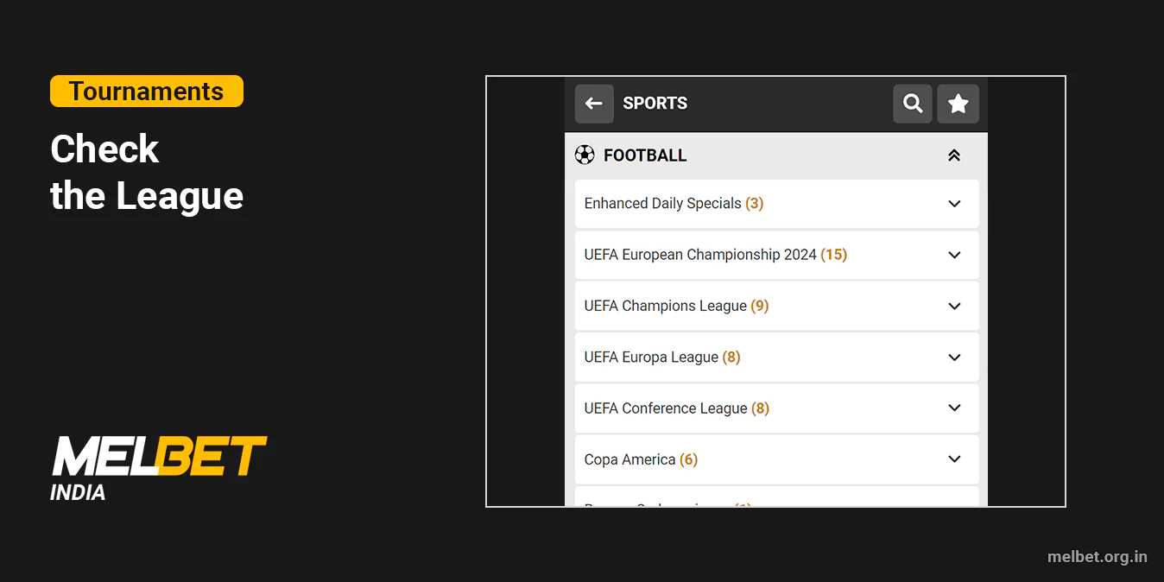
Task: Open the Copa America league page
Action: [x=641, y=459]
